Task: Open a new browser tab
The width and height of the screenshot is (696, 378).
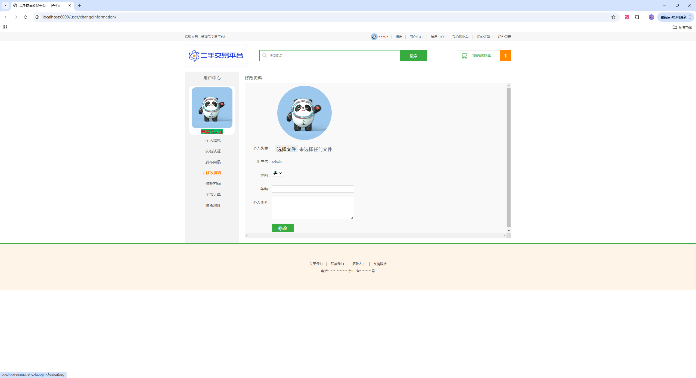Action: pyautogui.click(x=79, y=5)
